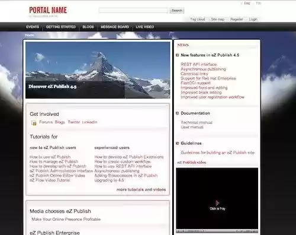The height and width of the screenshot is (235, 296).
Task: Open FastCGI support link
Action: point(195,83)
